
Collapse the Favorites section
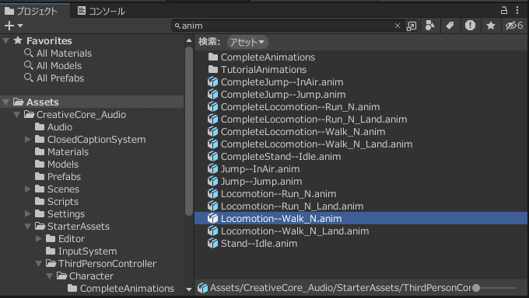pos(5,41)
